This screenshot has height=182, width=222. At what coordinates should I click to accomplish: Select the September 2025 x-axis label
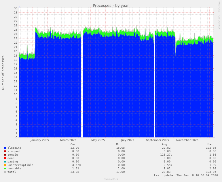[x=158, y=140]
